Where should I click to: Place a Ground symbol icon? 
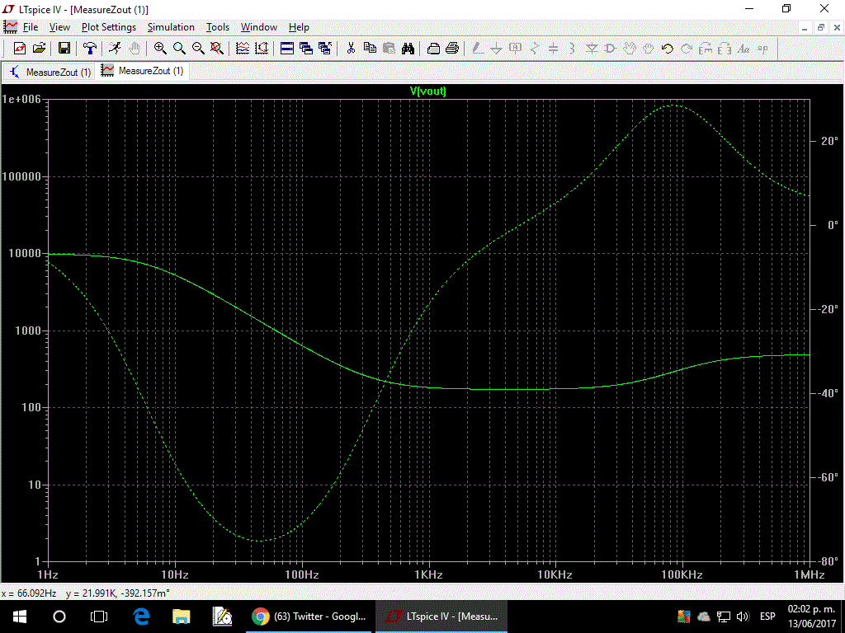[496, 49]
